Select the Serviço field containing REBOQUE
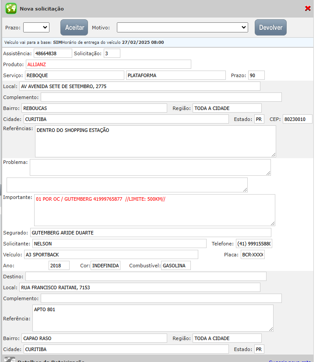316x362 pixels. click(74, 75)
